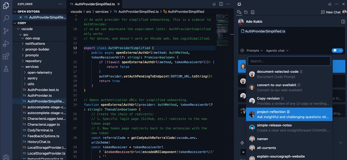Select the project-reflection prompt
Screen dimensions: 347x160
(289, 114)
